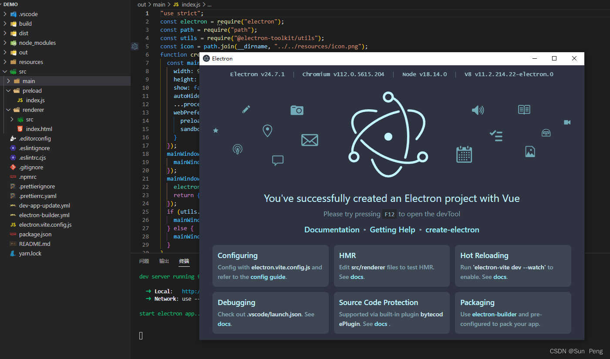Click the ninja face mask icon
610x359 pixels.
pyautogui.click(x=546, y=133)
